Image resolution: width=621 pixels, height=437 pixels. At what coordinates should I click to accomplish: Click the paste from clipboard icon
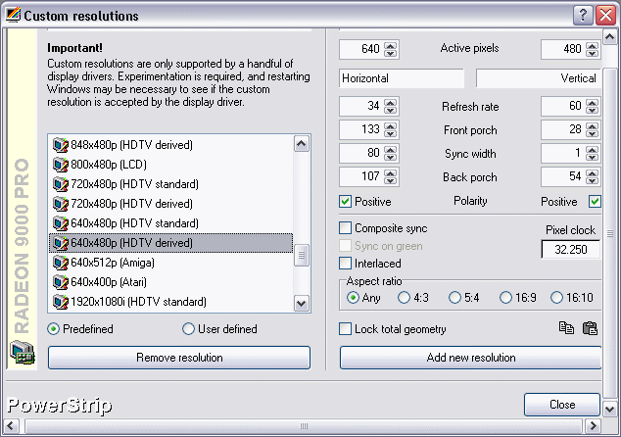[590, 328]
